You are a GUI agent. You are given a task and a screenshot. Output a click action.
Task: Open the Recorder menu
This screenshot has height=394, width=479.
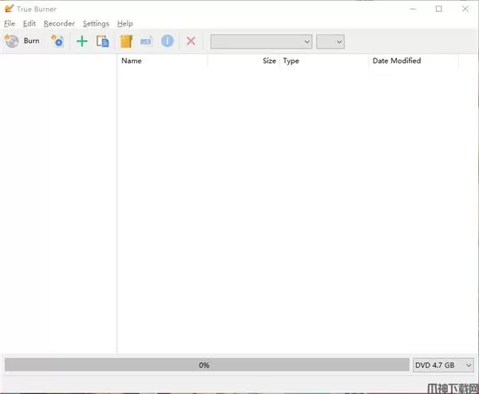coord(59,24)
